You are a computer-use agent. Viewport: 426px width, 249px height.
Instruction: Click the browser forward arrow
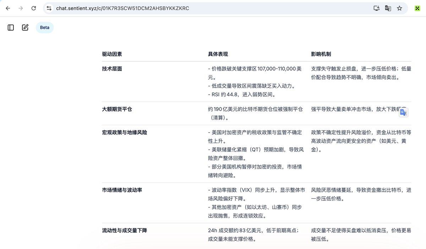click(x=21, y=8)
